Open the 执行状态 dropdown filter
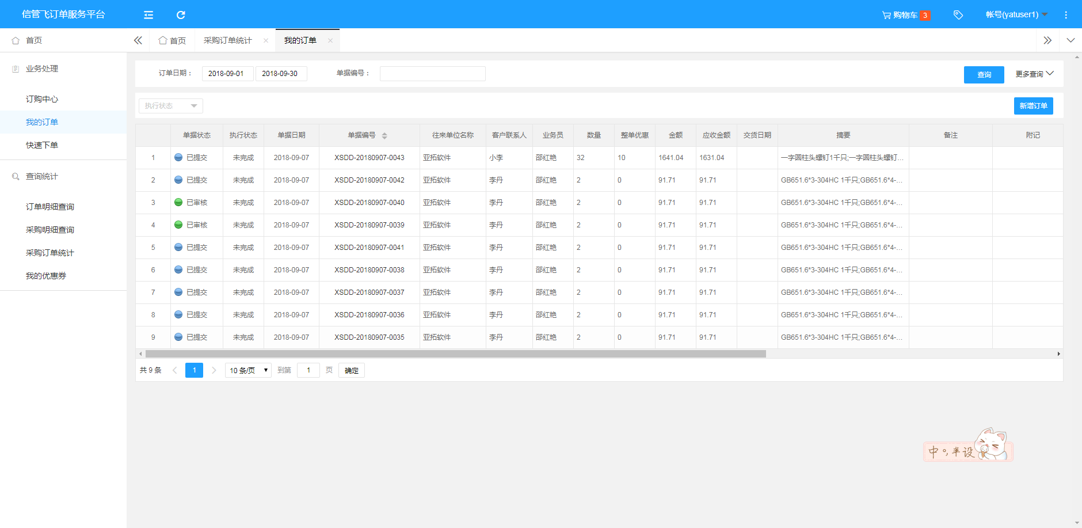The image size is (1082, 528). [171, 106]
